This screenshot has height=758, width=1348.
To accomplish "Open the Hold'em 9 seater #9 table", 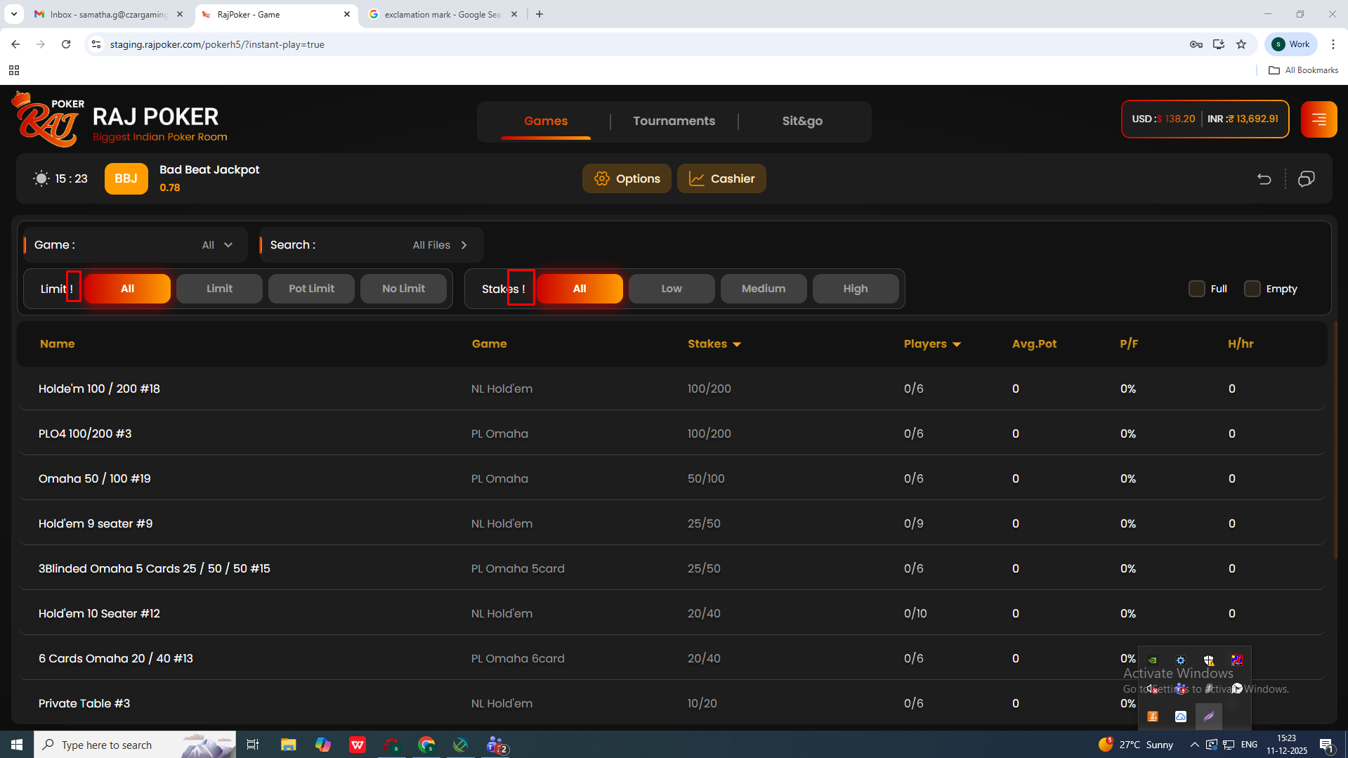I will point(96,523).
